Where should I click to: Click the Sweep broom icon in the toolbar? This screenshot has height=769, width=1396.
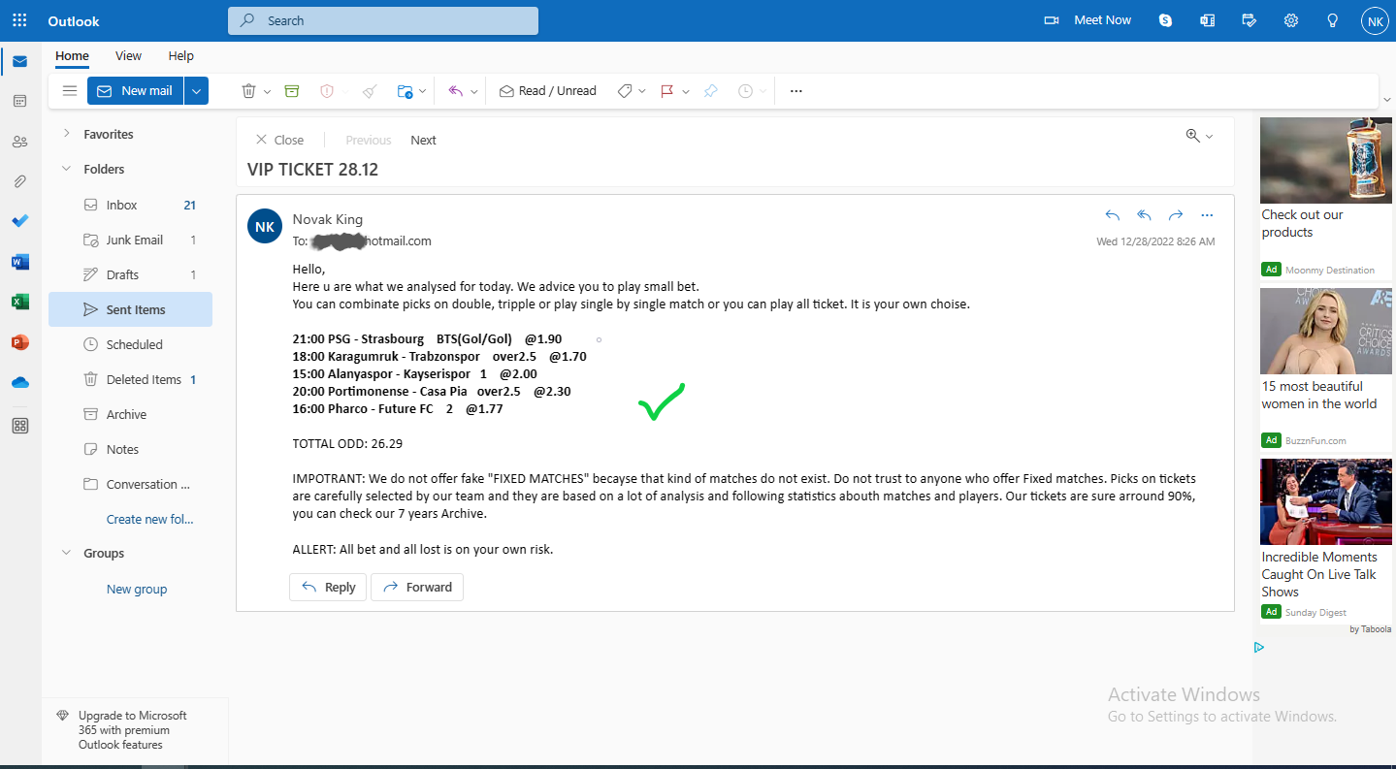[x=370, y=90]
